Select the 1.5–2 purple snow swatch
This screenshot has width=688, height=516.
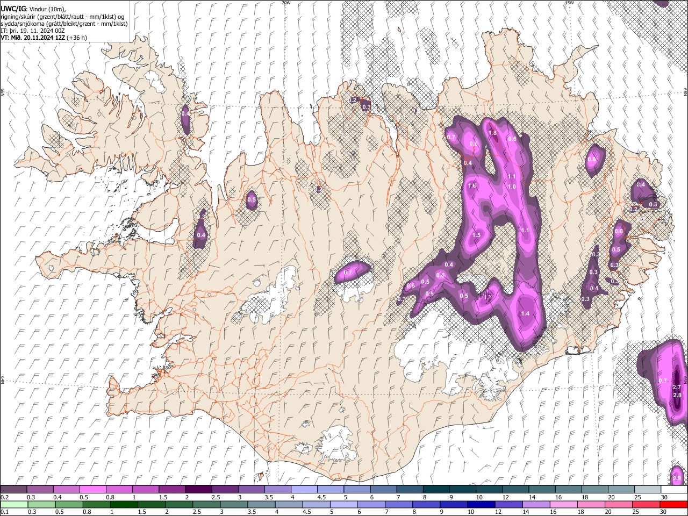172,490
